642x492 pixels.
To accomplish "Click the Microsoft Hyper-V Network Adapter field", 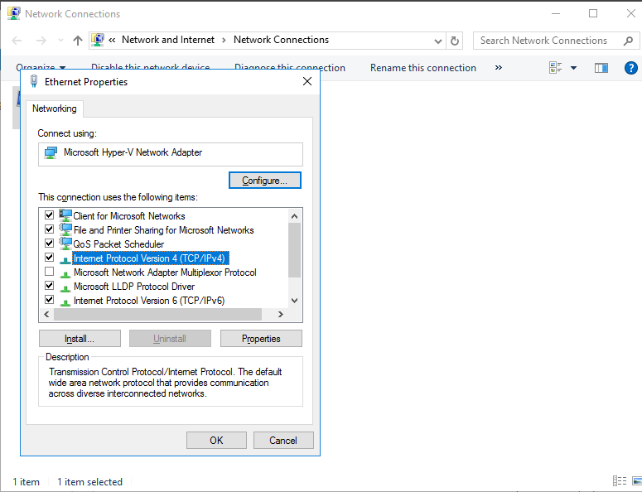I will pos(171,154).
